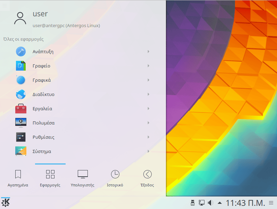Expand the Ρυθμίσεις submenu arrow
277x209 pixels.
(149, 137)
